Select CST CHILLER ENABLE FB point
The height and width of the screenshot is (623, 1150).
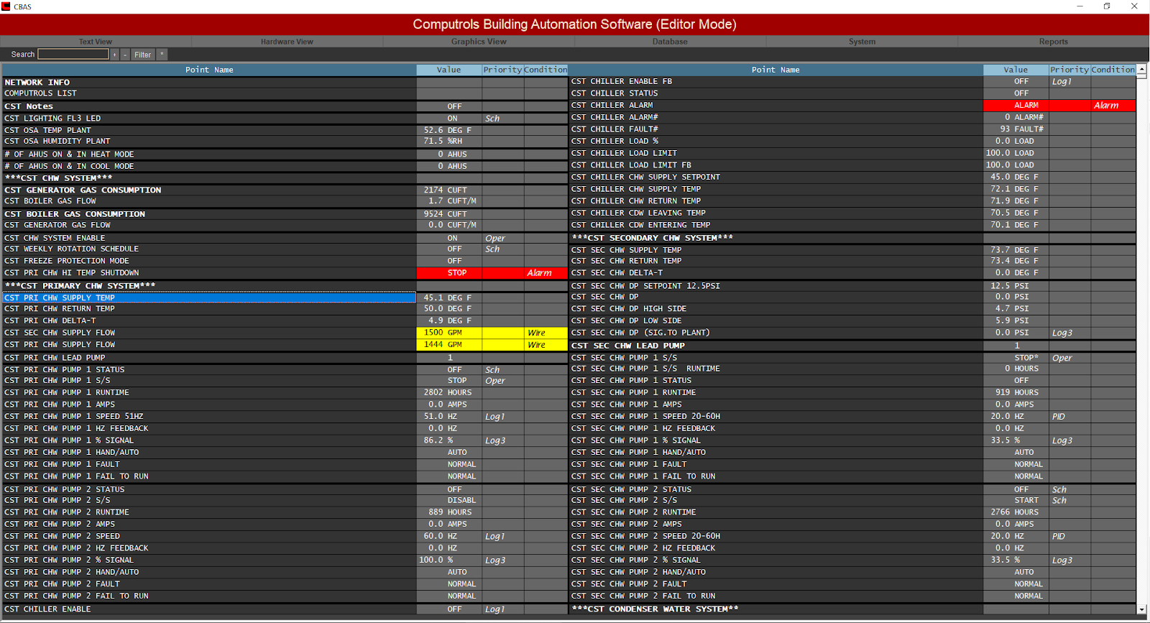click(x=776, y=82)
